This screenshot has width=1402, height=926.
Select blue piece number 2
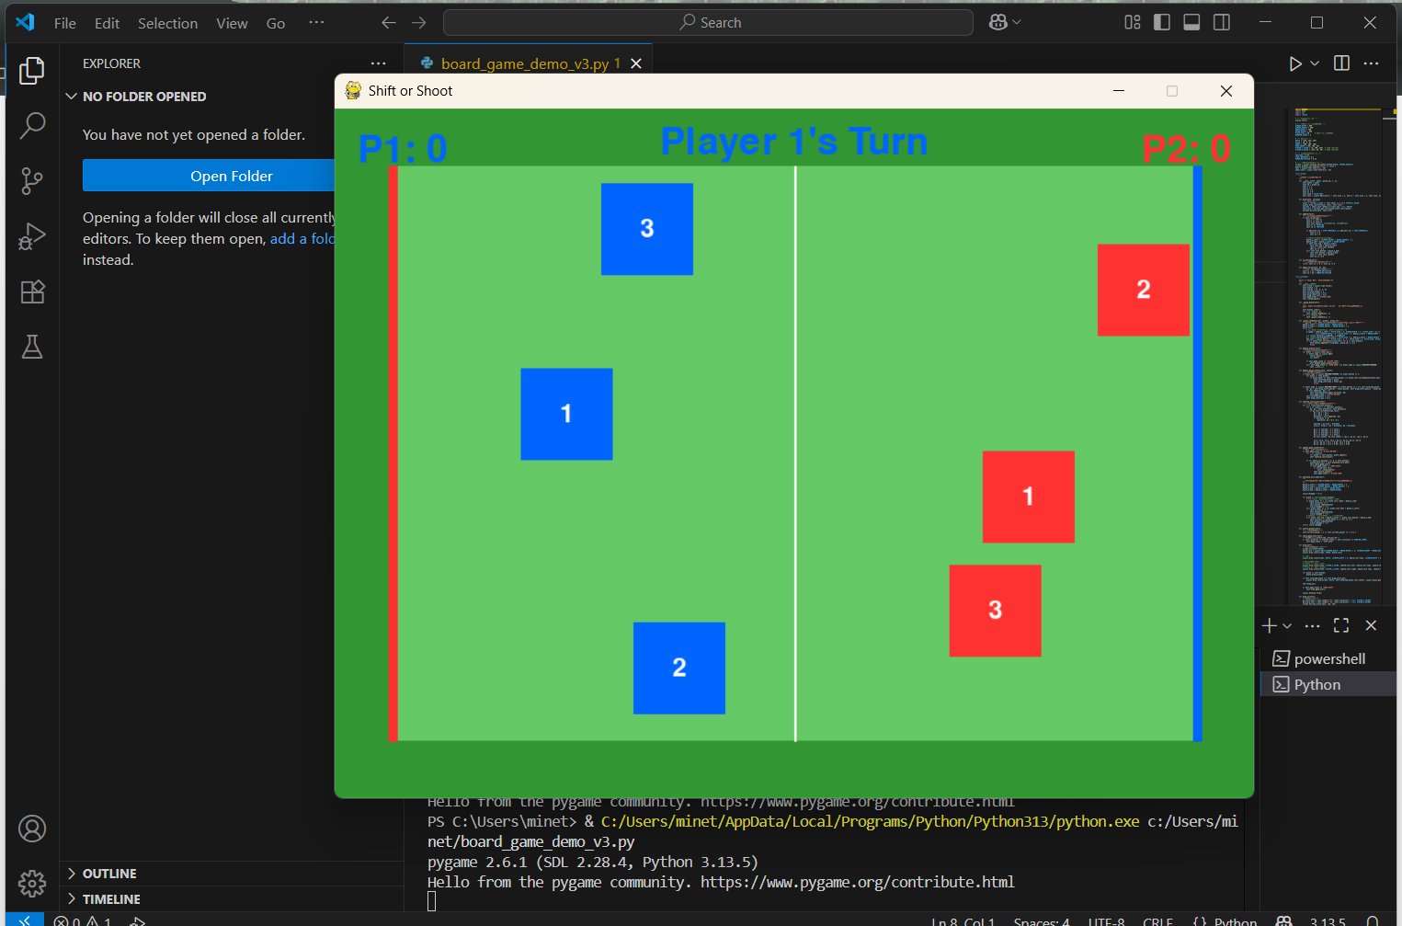click(679, 668)
